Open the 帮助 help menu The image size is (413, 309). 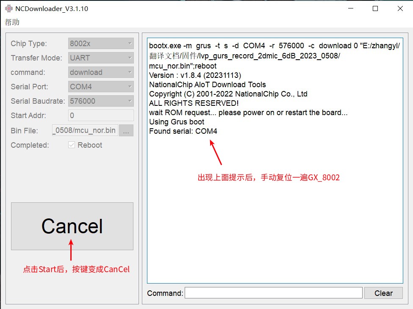tap(12, 22)
